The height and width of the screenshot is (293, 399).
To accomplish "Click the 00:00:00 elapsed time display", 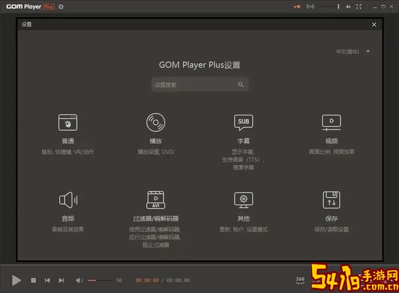I will pos(147,280).
